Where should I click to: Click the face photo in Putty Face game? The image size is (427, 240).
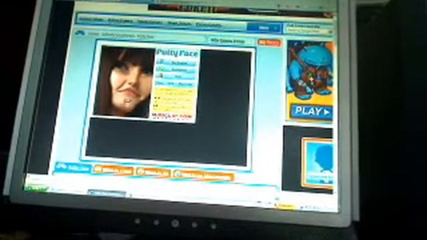tap(124, 81)
